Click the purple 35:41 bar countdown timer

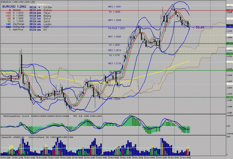pyautogui.click(x=199, y=27)
